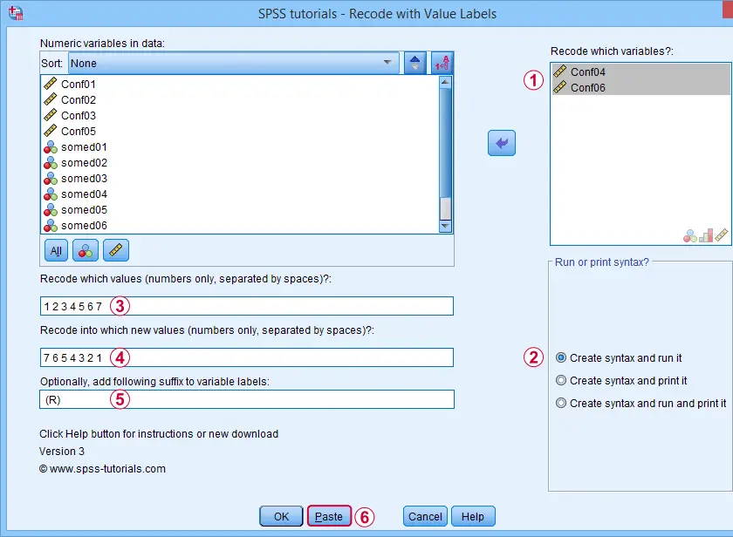Select Conf01 in the variable list
Screen dimensions: 733x537
(x=240, y=84)
